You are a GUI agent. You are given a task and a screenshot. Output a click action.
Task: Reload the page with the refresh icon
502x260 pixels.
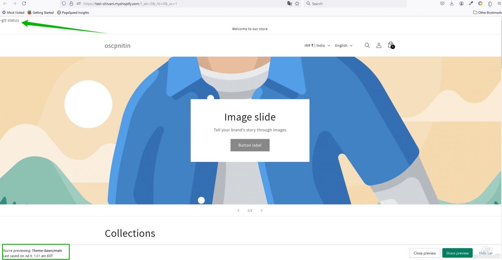coord(24,4)
